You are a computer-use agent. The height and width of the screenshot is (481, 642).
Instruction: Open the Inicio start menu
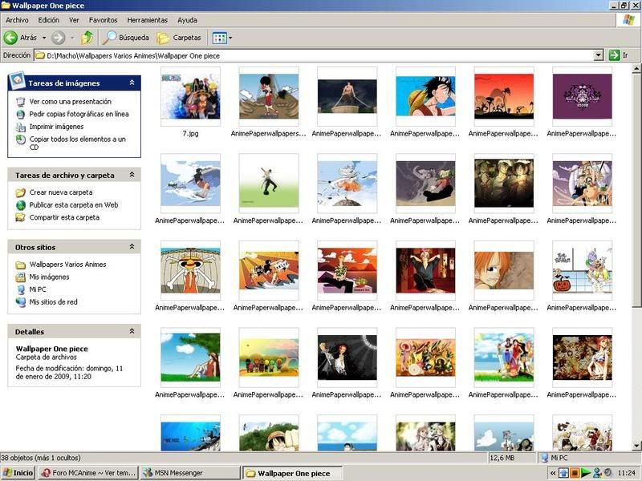click(x=18, y=473)
